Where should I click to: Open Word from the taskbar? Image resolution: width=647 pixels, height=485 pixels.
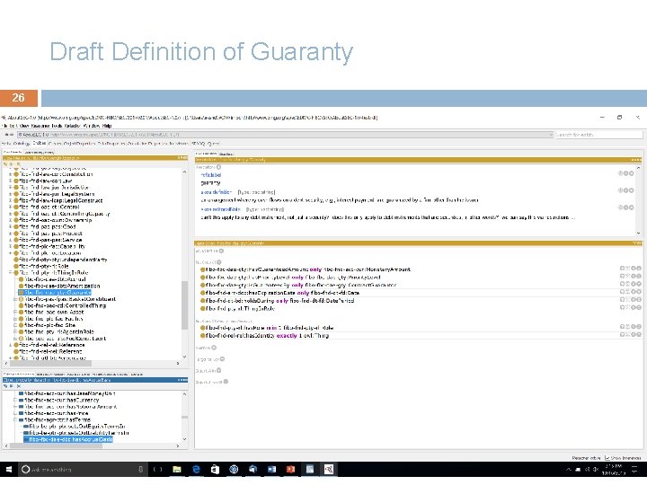tap(272, 470)
